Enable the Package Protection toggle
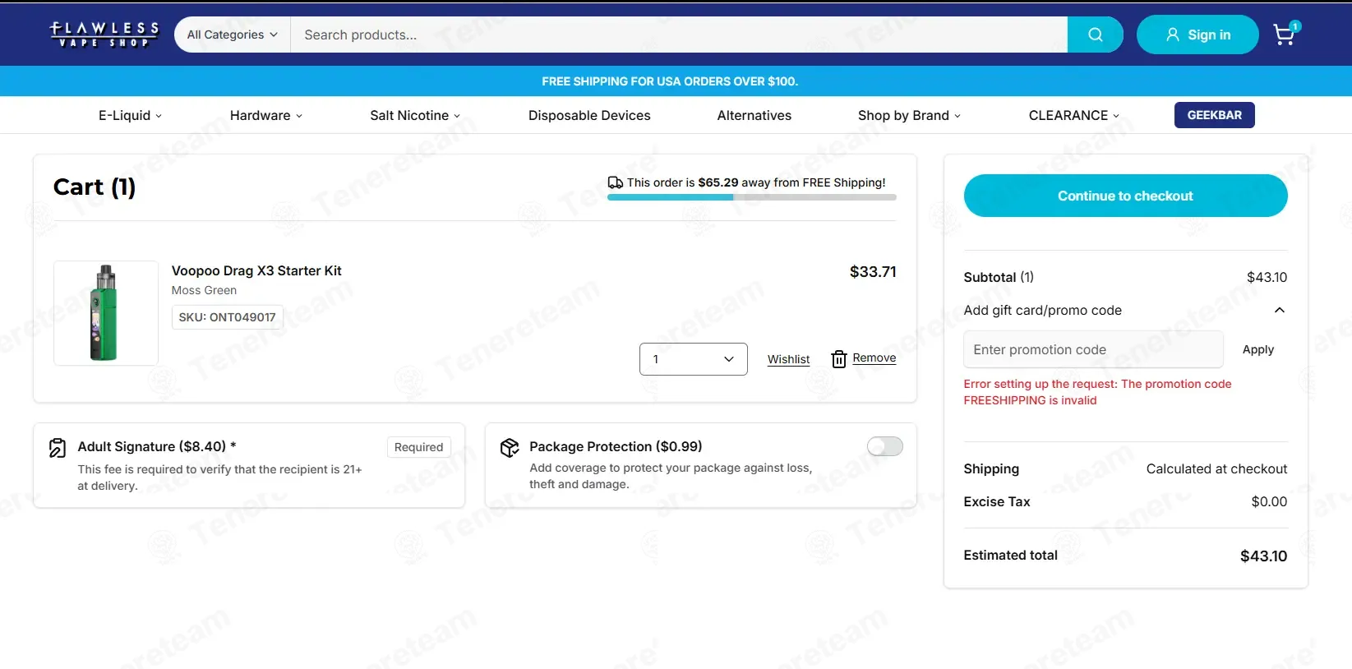 click(x=885, y=446)
